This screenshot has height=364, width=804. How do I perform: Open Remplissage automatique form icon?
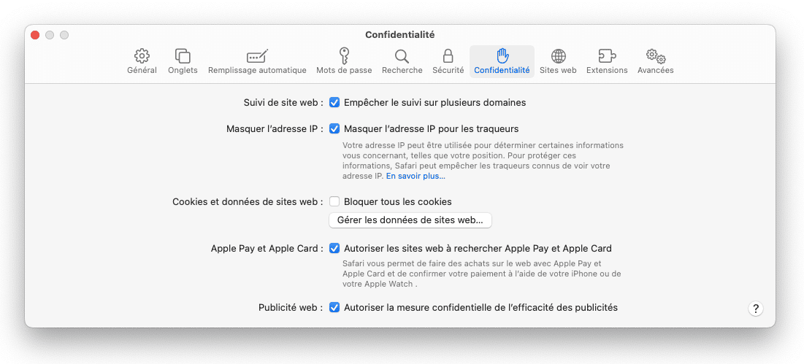point(257,55)
